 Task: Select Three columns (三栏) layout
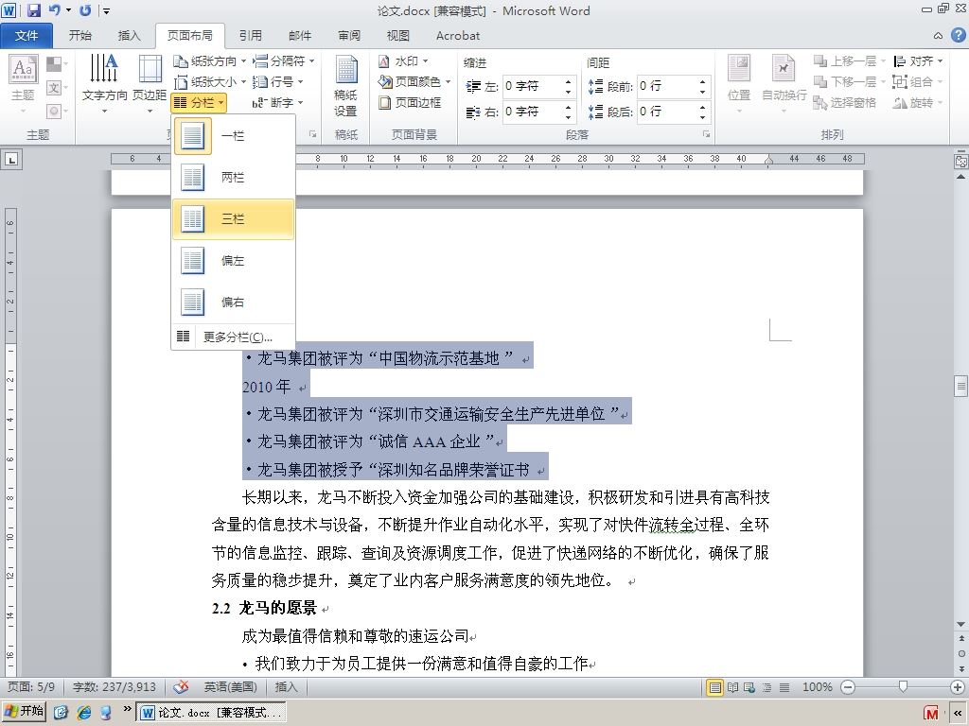click(233, 218)
